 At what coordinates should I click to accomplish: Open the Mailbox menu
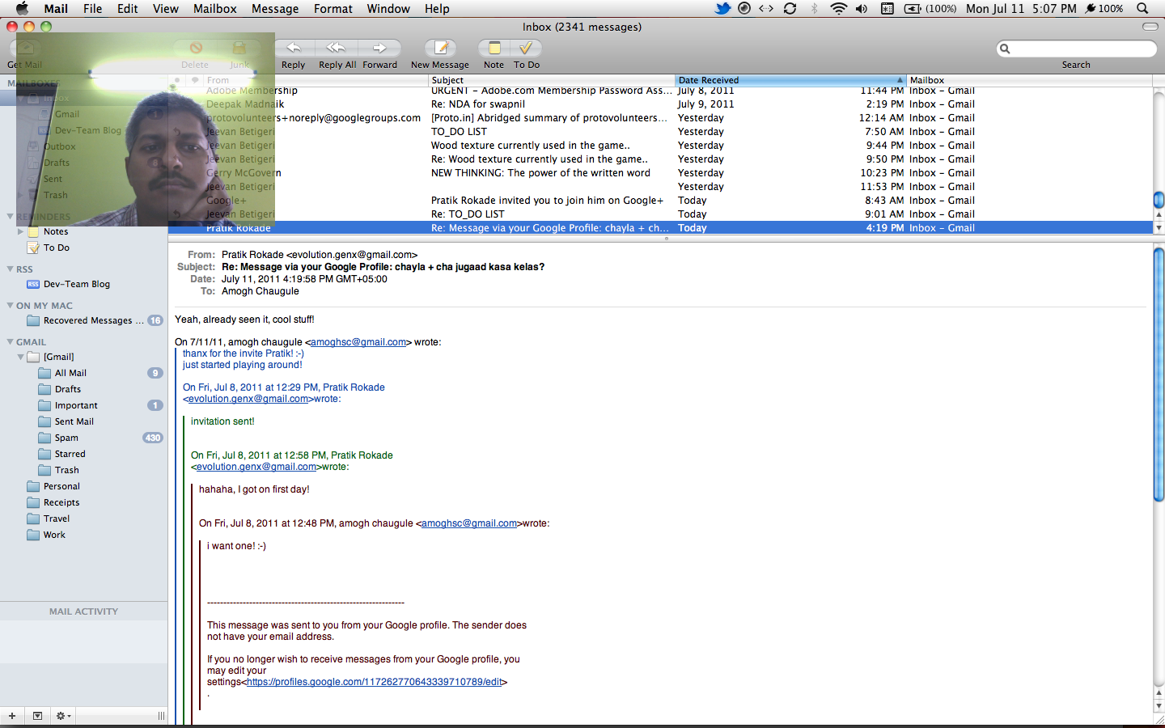coord(215,8)
